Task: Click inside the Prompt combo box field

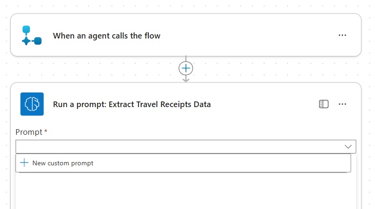Action: click(x=178, y=147)
